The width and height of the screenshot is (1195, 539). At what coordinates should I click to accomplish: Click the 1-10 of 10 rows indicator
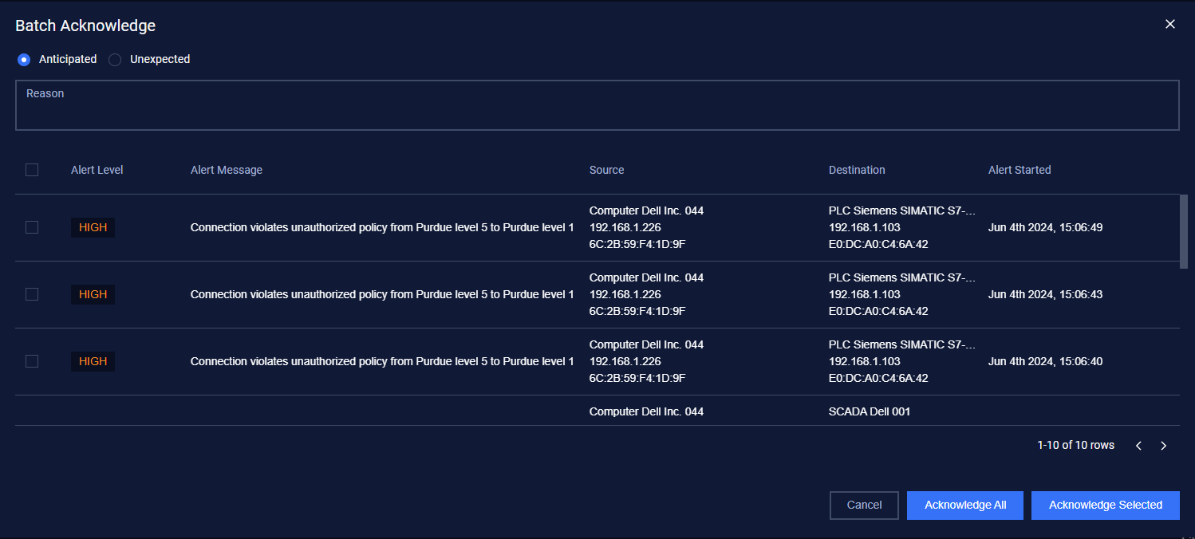click(1076, 445)
